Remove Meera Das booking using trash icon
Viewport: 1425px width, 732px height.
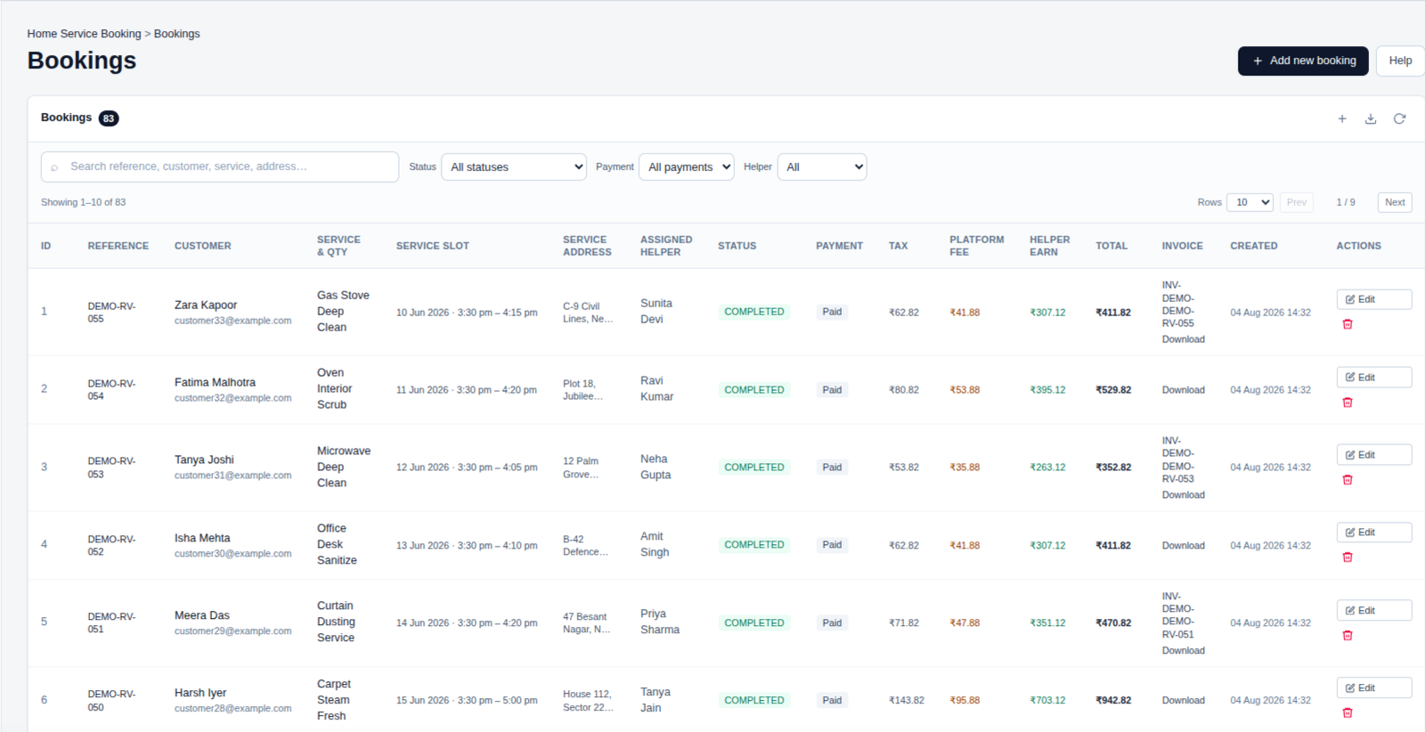coord(1348,636)
